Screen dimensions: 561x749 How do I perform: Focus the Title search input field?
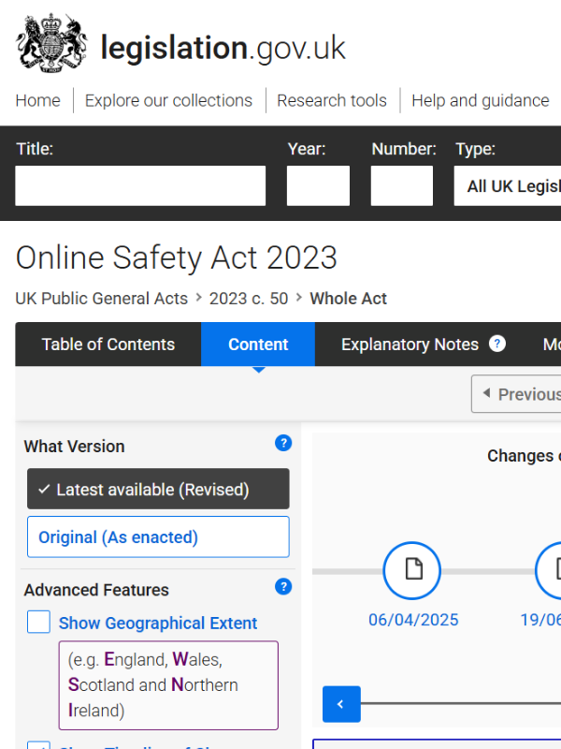(x=140, y=185)
